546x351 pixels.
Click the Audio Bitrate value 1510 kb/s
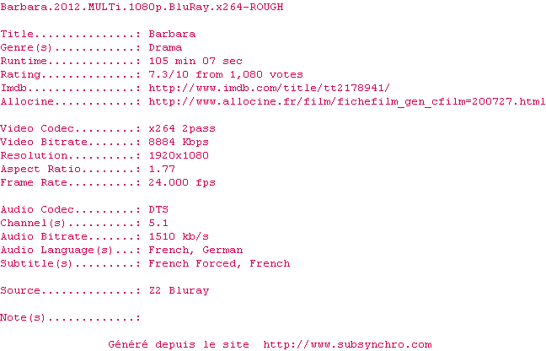179,236
